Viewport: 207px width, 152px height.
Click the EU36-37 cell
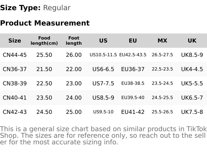[x=133, y=69]
